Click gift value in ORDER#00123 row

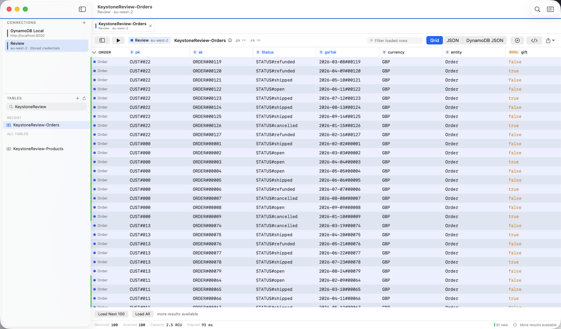[513, 98]
